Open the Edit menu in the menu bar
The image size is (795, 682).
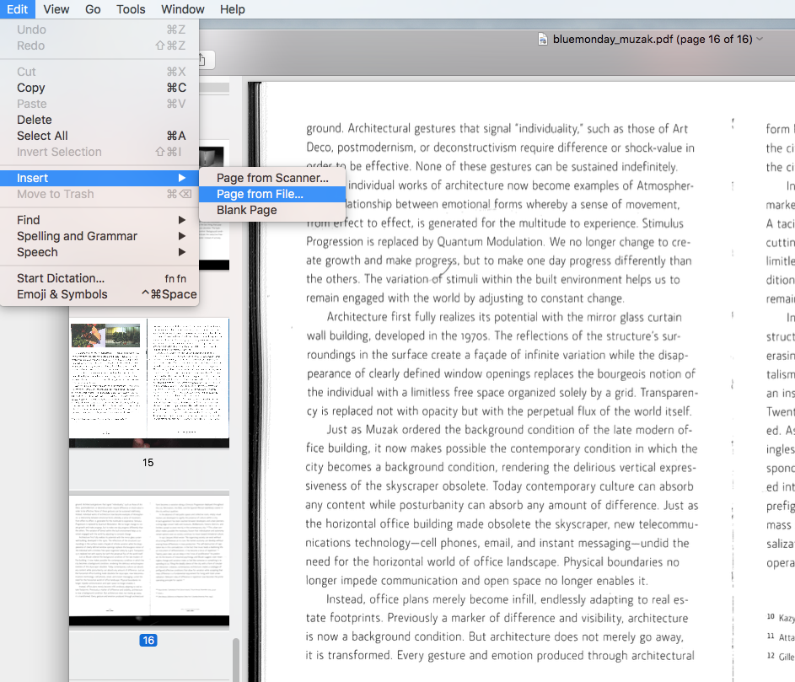coord(17,9)
